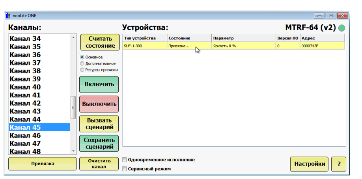Click the 0000743F address cell
362x179 pixels.
[322, 46]
